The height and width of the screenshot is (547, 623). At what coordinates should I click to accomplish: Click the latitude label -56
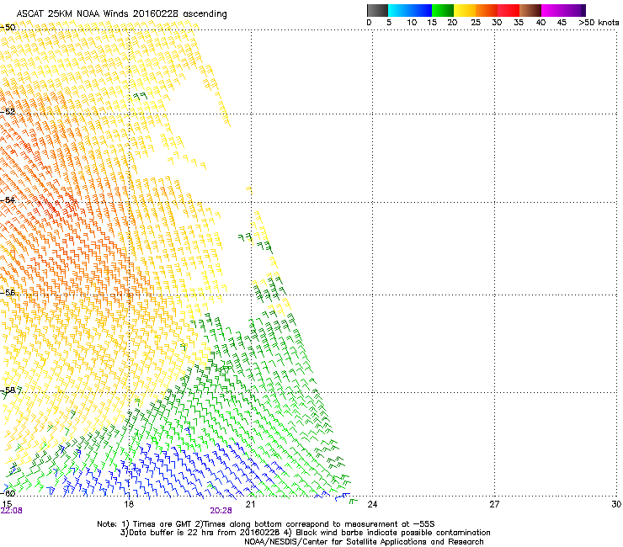(8, 292)
